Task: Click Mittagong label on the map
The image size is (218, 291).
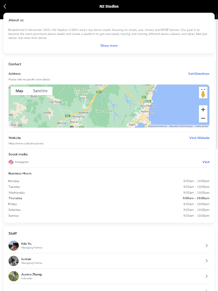Action: coord(78,116)
